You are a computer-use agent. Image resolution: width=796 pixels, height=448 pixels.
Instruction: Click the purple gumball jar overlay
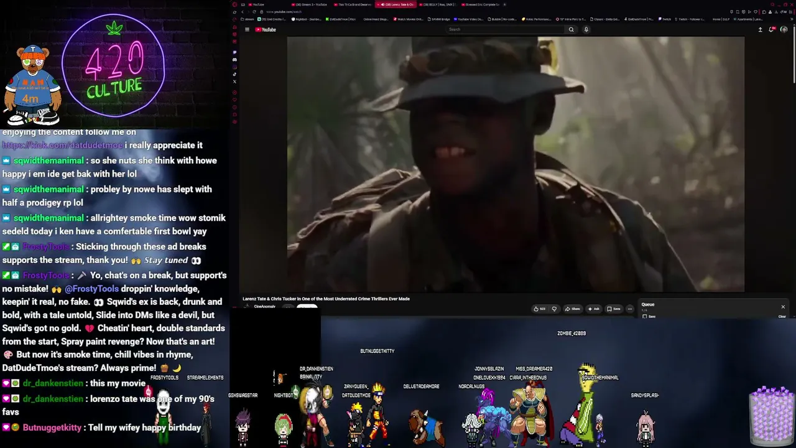(772, 416)
